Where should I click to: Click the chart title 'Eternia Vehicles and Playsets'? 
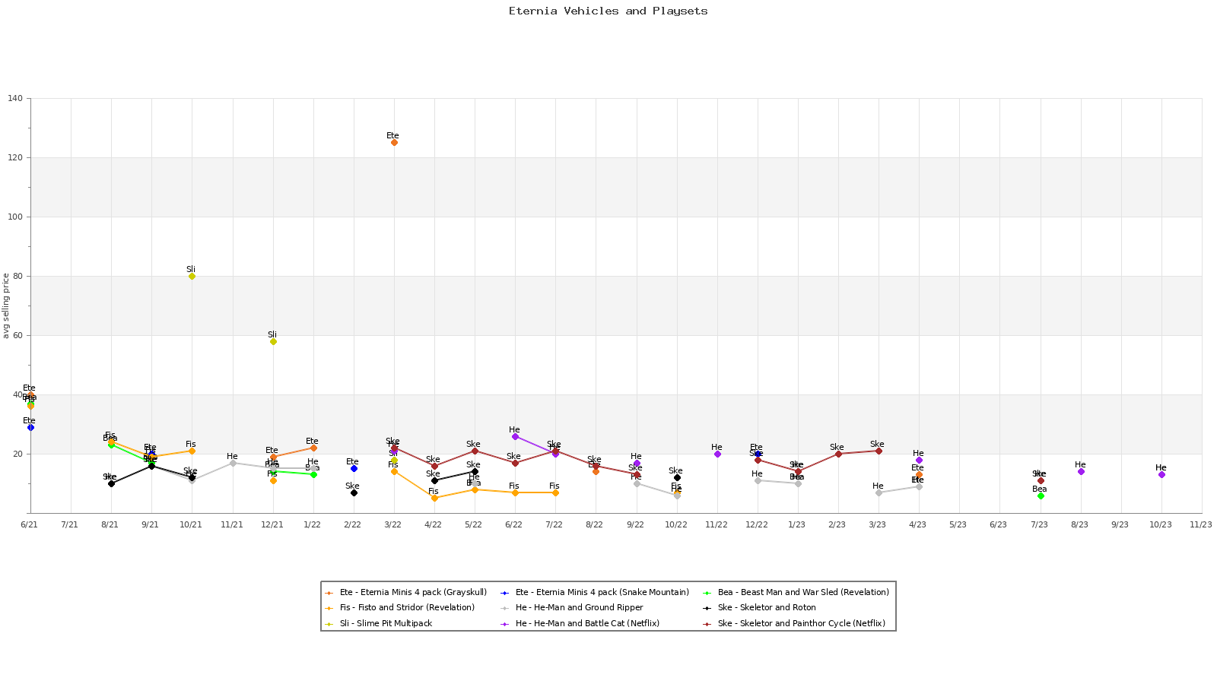(608, 11)
